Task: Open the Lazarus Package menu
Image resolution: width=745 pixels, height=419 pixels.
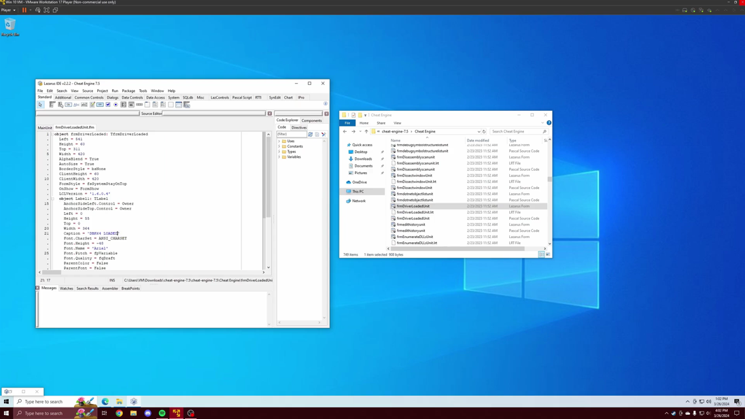Action: click(x=128, y=91)
